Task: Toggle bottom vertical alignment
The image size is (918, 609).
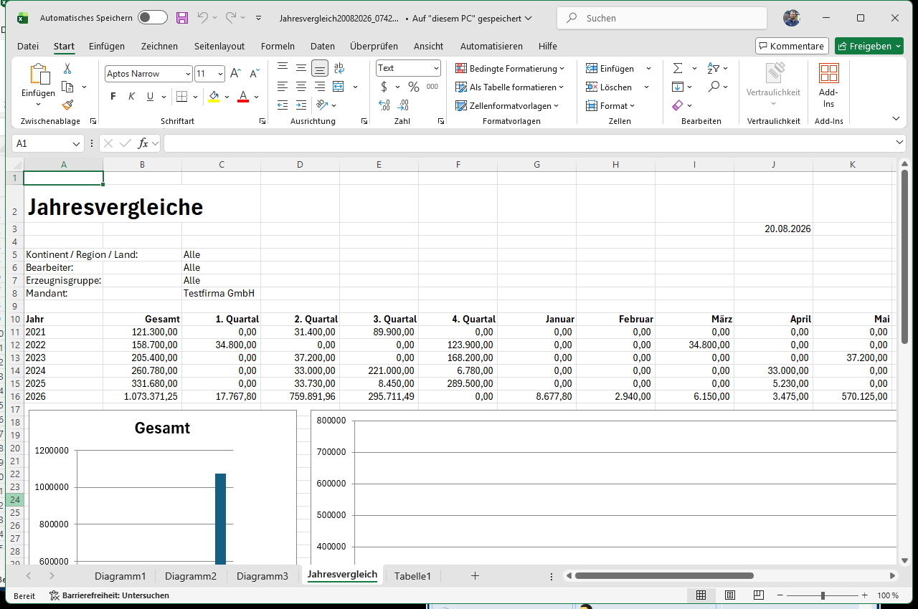Action: pos(320,68)
